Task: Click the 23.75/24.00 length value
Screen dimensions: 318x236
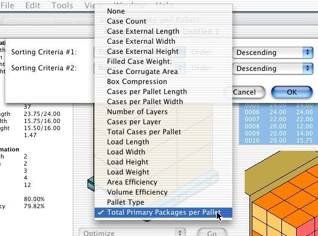Action: (x=42, y=114)
